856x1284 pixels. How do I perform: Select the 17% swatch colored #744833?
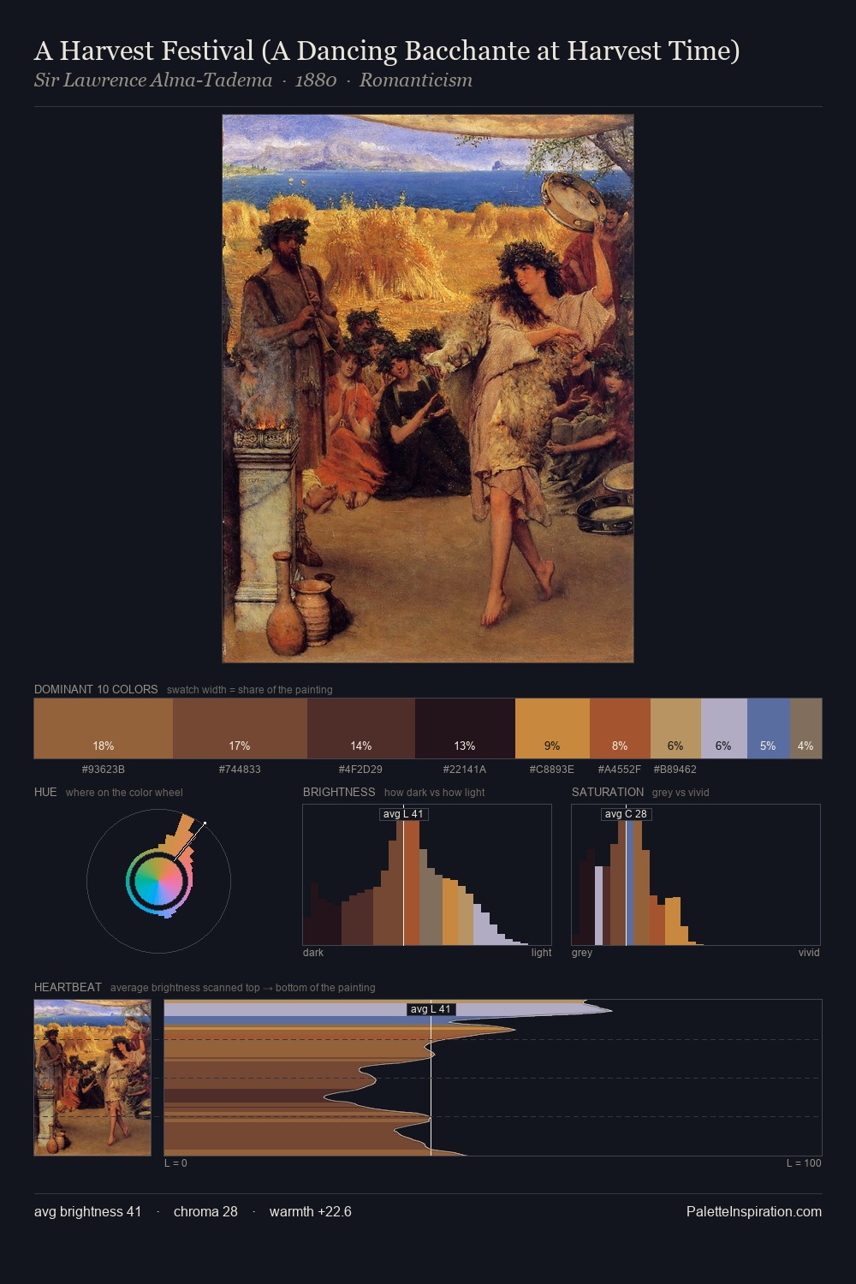(x=240, y=728)
